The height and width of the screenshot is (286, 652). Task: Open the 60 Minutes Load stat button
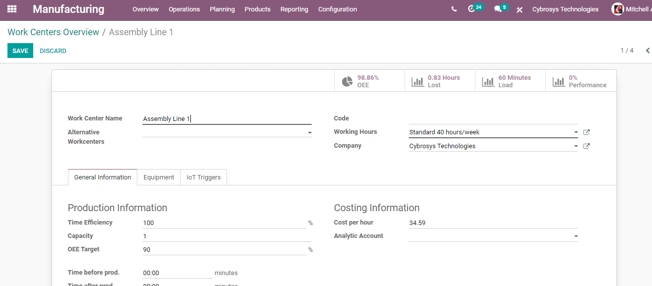[510, 81]
